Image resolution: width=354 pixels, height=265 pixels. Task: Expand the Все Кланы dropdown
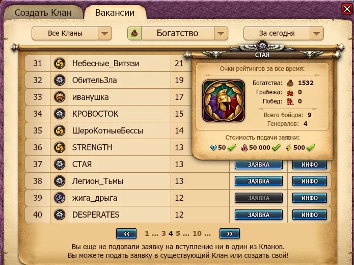pos(105,34)
